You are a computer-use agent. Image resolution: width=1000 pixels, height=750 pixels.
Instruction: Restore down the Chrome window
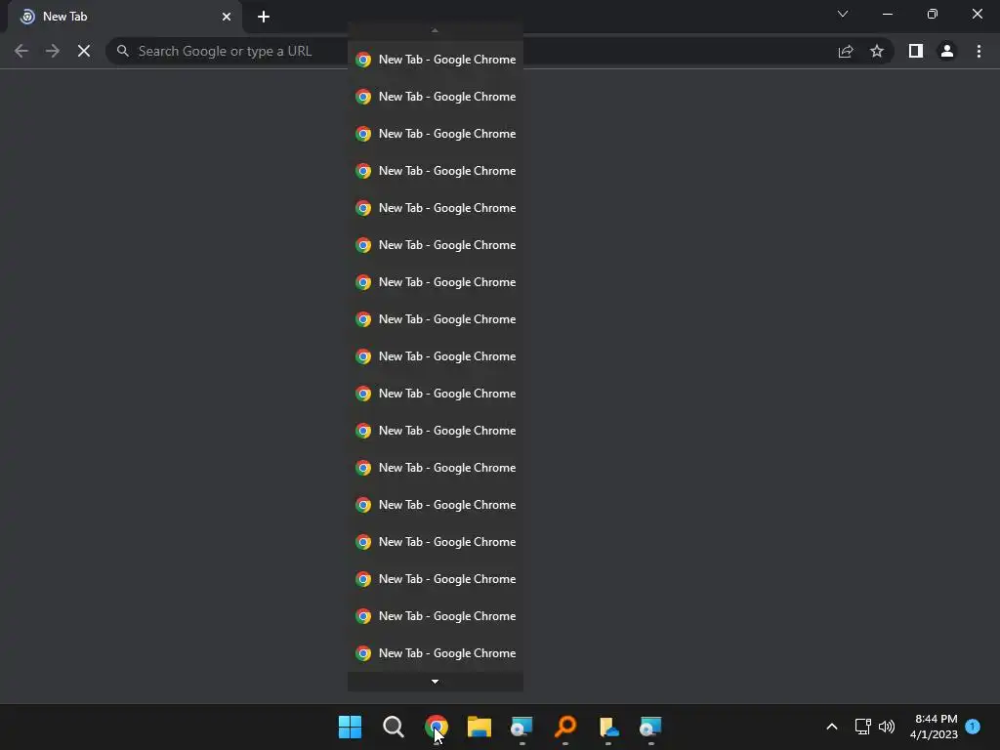(x=933, y=14)
